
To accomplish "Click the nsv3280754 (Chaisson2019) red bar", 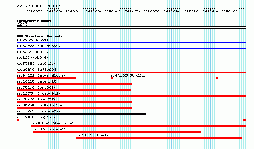I will tap(131, 96).
